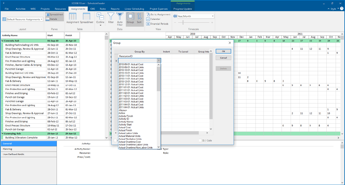Open the Calendar view option
Screen dimensions: 345x185
pos(153,19)
